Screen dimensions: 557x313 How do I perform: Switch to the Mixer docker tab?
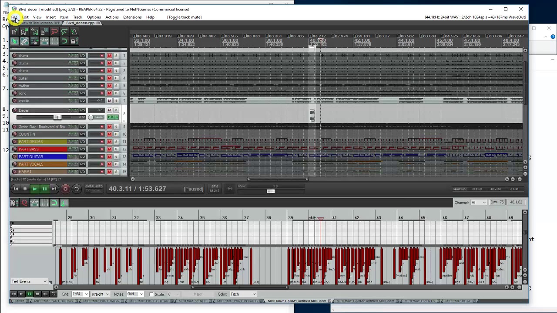(x=20, y=301)
